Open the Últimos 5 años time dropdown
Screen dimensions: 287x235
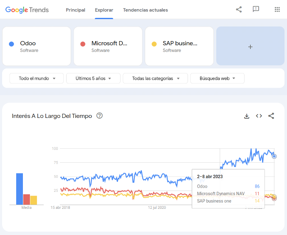[93, 78]
